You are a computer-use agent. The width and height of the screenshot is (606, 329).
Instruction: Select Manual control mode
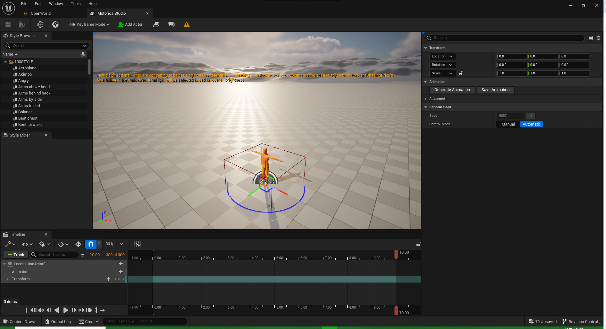click(x=508, y=124)
